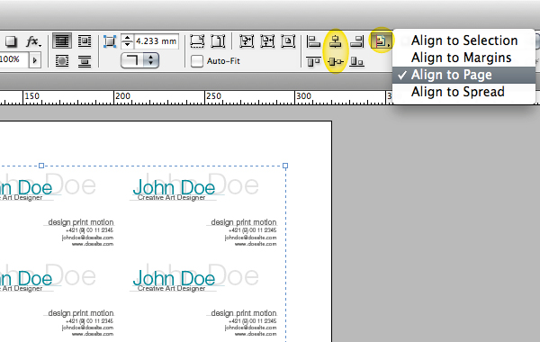
Task: Click the drop shadow icon
Action: (10, 41)
